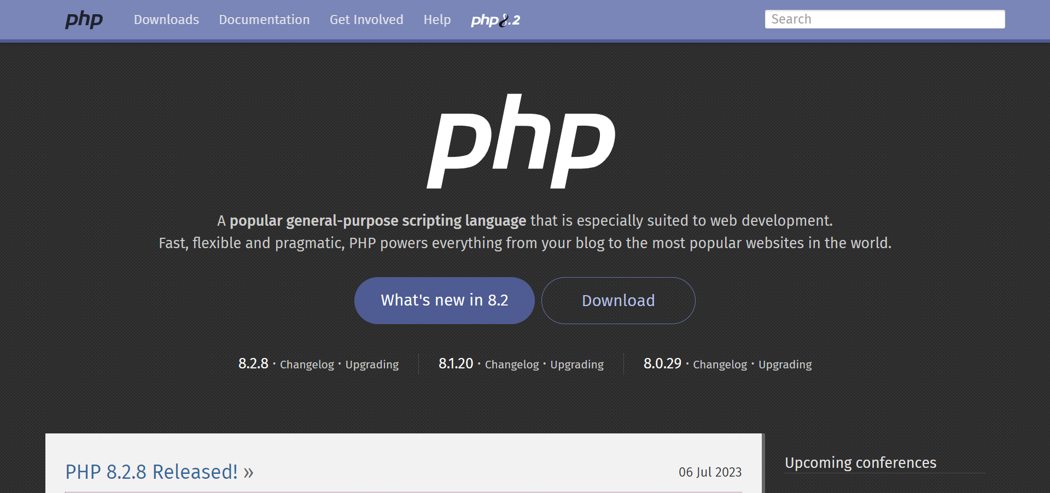Open the Downloads menu item
This screenshot has width=1050, height=493.
pyautogui.click(x=166, y=20)
